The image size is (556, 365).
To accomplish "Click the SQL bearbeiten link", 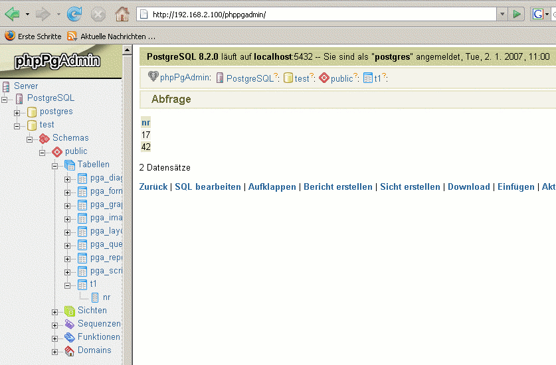I will click(x=208, y=187).
